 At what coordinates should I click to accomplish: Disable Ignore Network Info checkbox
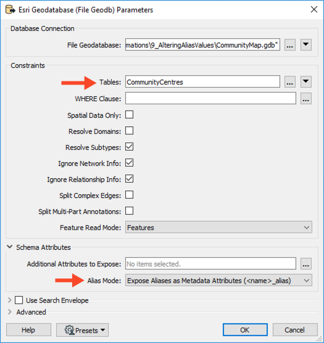click(130, 163)
